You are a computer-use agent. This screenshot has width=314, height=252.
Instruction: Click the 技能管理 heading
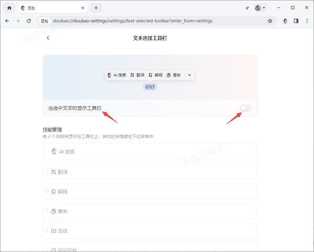click(x=52, y=130)
